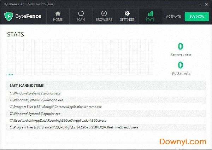Select the winlogon.exe scanned item row

coord(106,100)
